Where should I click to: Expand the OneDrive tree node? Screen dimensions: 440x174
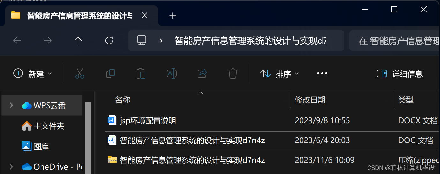tap(11, 167)
